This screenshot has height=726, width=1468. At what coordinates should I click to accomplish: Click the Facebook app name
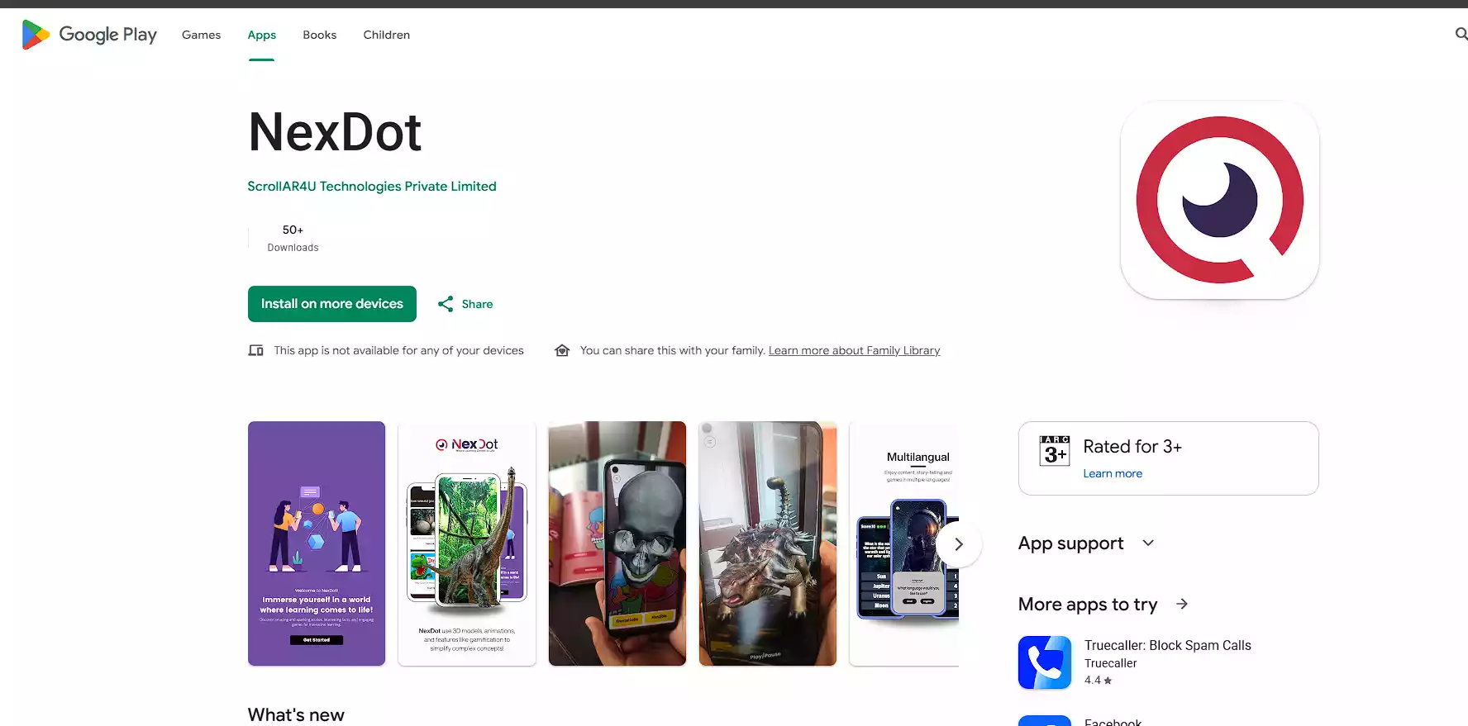click(1113, 722)
